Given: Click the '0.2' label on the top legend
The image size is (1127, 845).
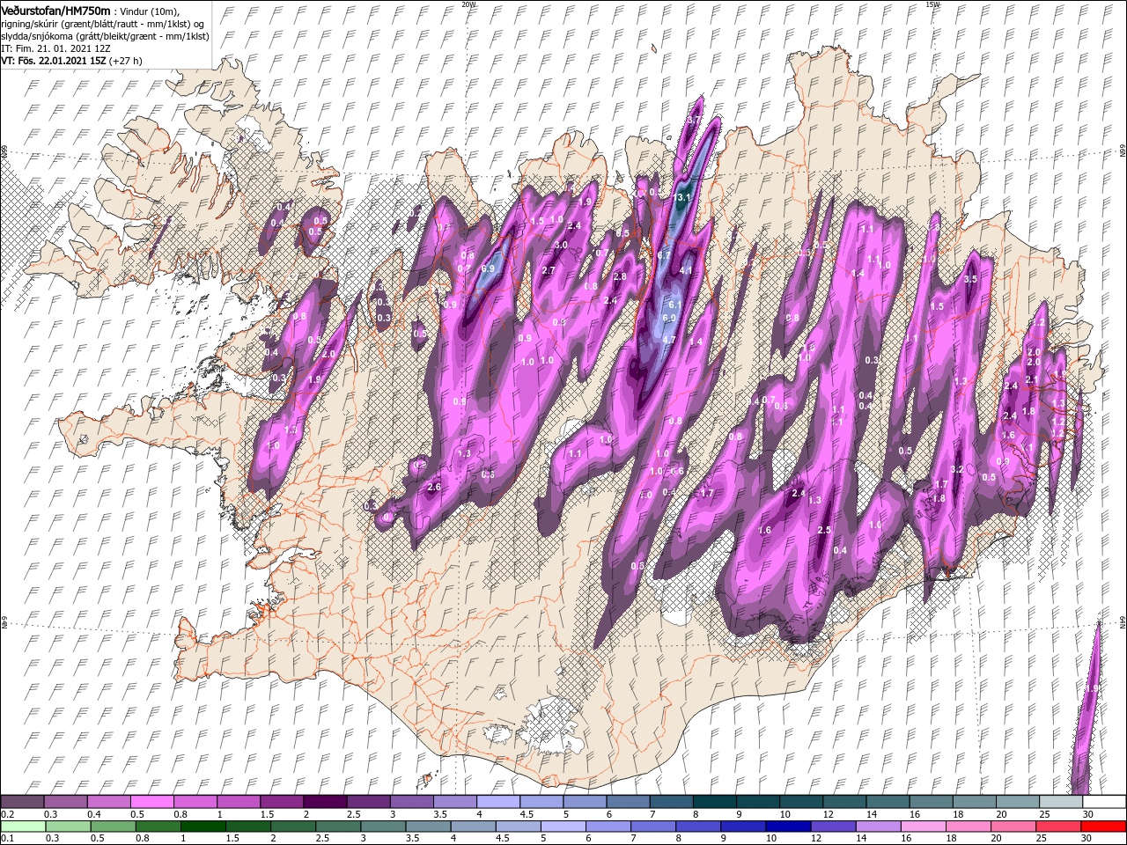Looking at the screenshot, I should click(8, 814).
